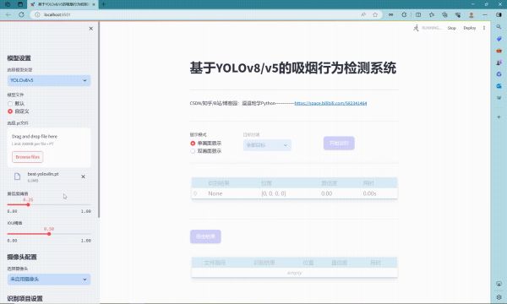
Task: Remove uploaded best-yolov8n.pt file
Action: pyautogui.click(x=83, y=176)
